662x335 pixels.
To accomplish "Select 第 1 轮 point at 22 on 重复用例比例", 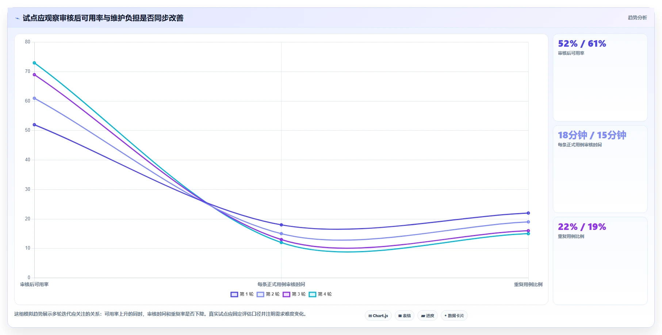I will point(528,213).
